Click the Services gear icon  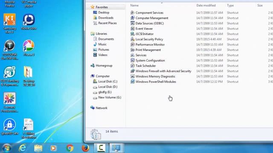click(133, 55)
